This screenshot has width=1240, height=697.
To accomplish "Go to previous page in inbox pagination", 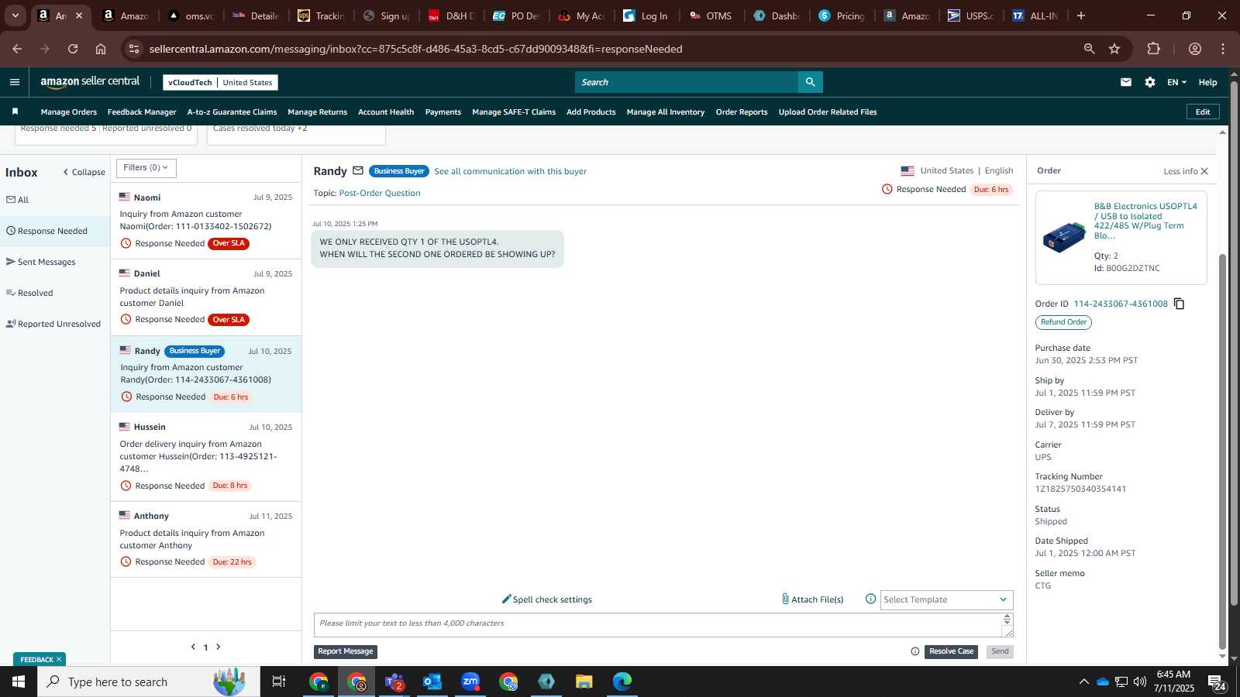I will pyautogui.click(x=193, y=647).
